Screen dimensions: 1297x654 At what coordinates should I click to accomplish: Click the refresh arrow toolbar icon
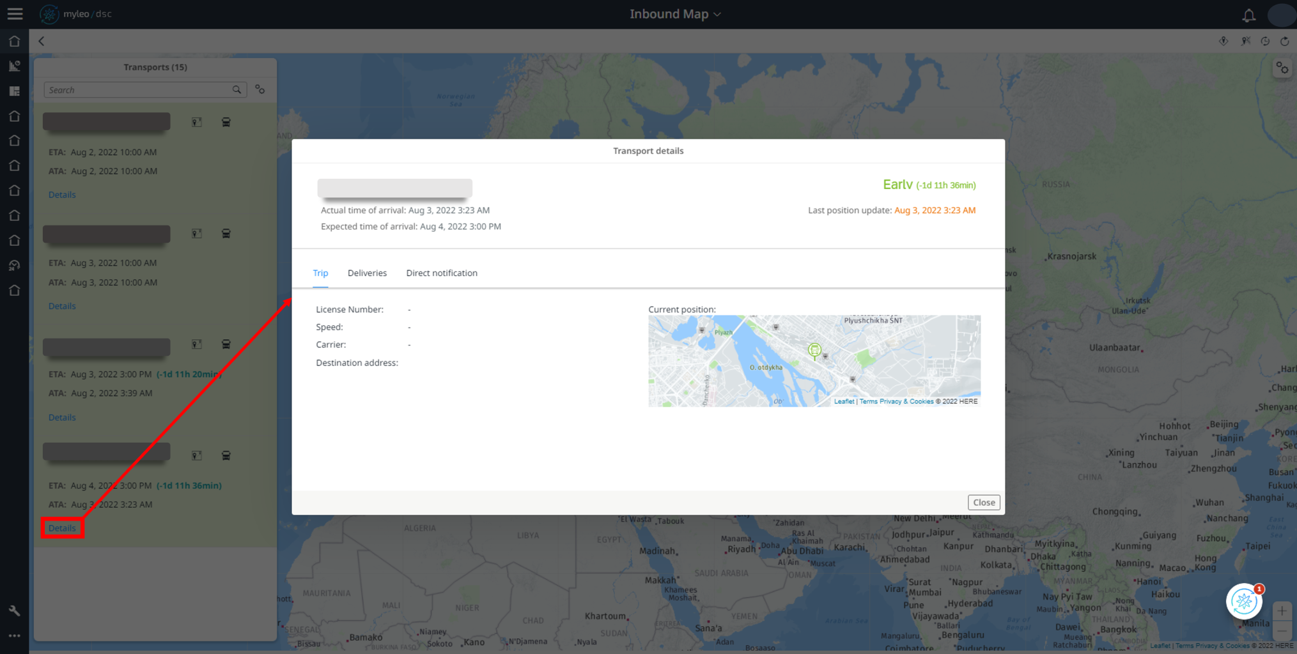tap(1285, 41)
